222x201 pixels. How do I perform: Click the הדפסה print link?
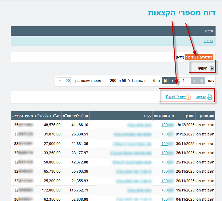click(201, 97)
